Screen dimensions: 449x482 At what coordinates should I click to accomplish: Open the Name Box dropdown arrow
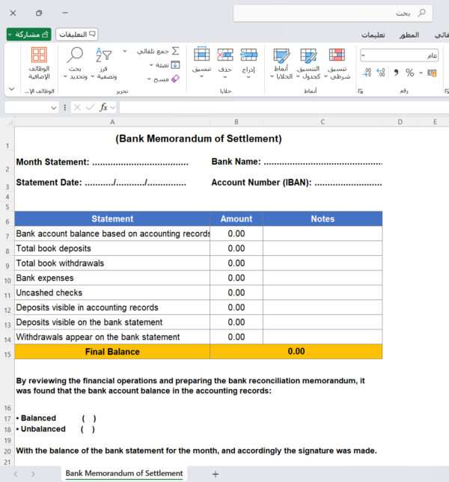coord(54,108)
